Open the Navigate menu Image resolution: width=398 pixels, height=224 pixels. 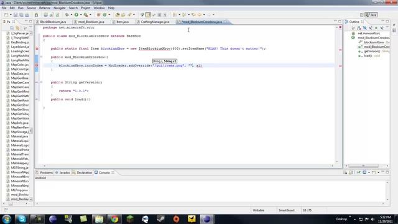(60, 8)
